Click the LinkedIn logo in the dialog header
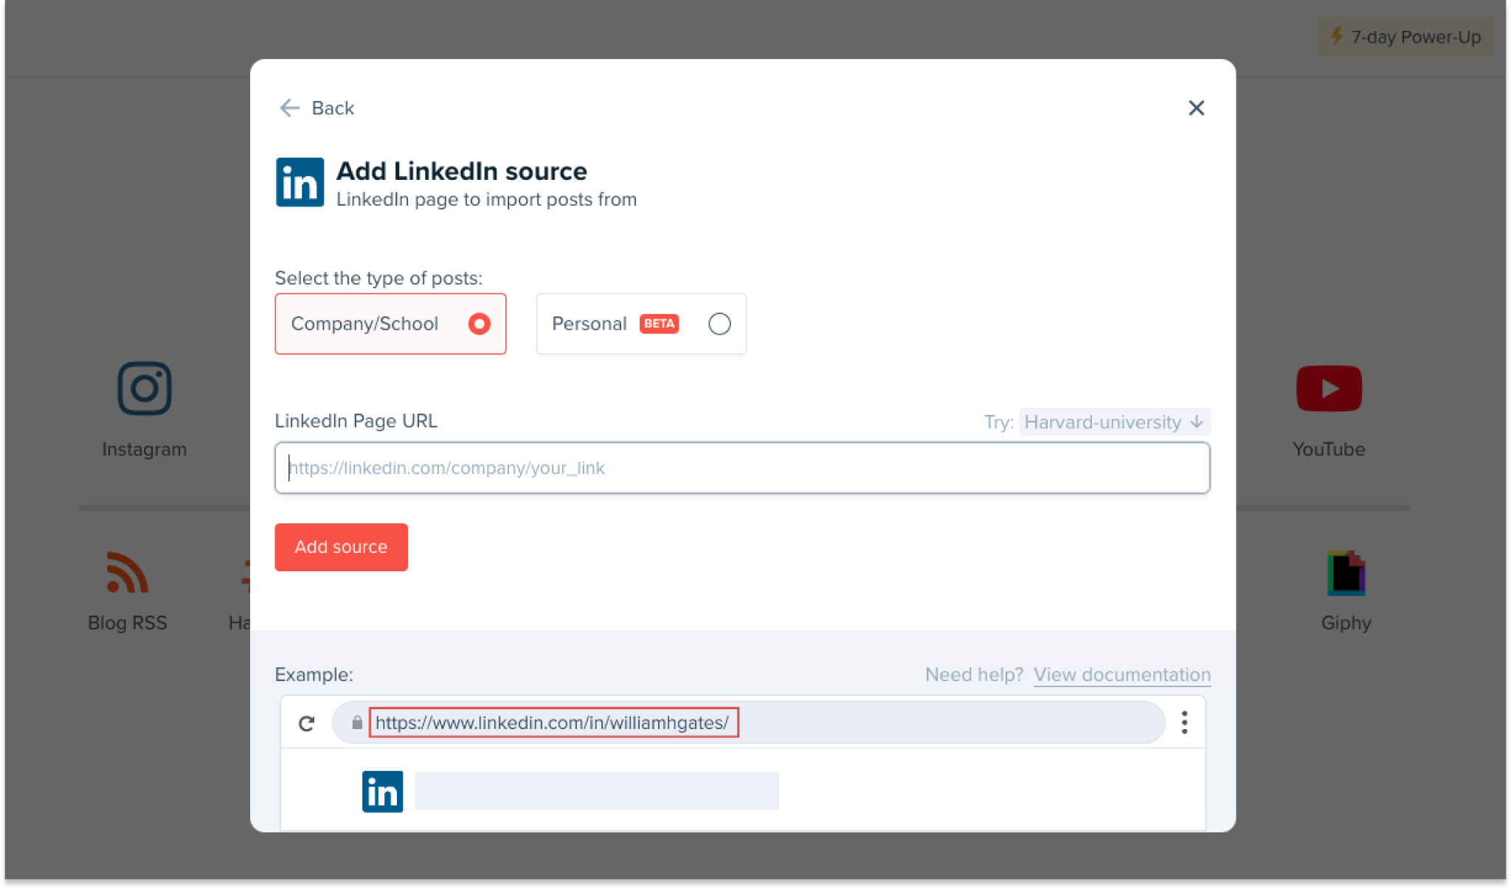The height and width of the screenshot is (889, 1511). point(299,181)
